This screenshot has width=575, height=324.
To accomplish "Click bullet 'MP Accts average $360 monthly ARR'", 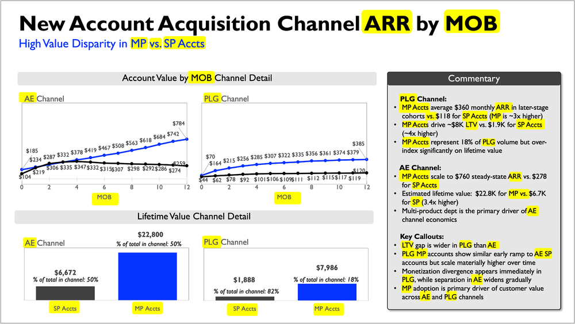I will pyautogui.click(x=475, y=112).
